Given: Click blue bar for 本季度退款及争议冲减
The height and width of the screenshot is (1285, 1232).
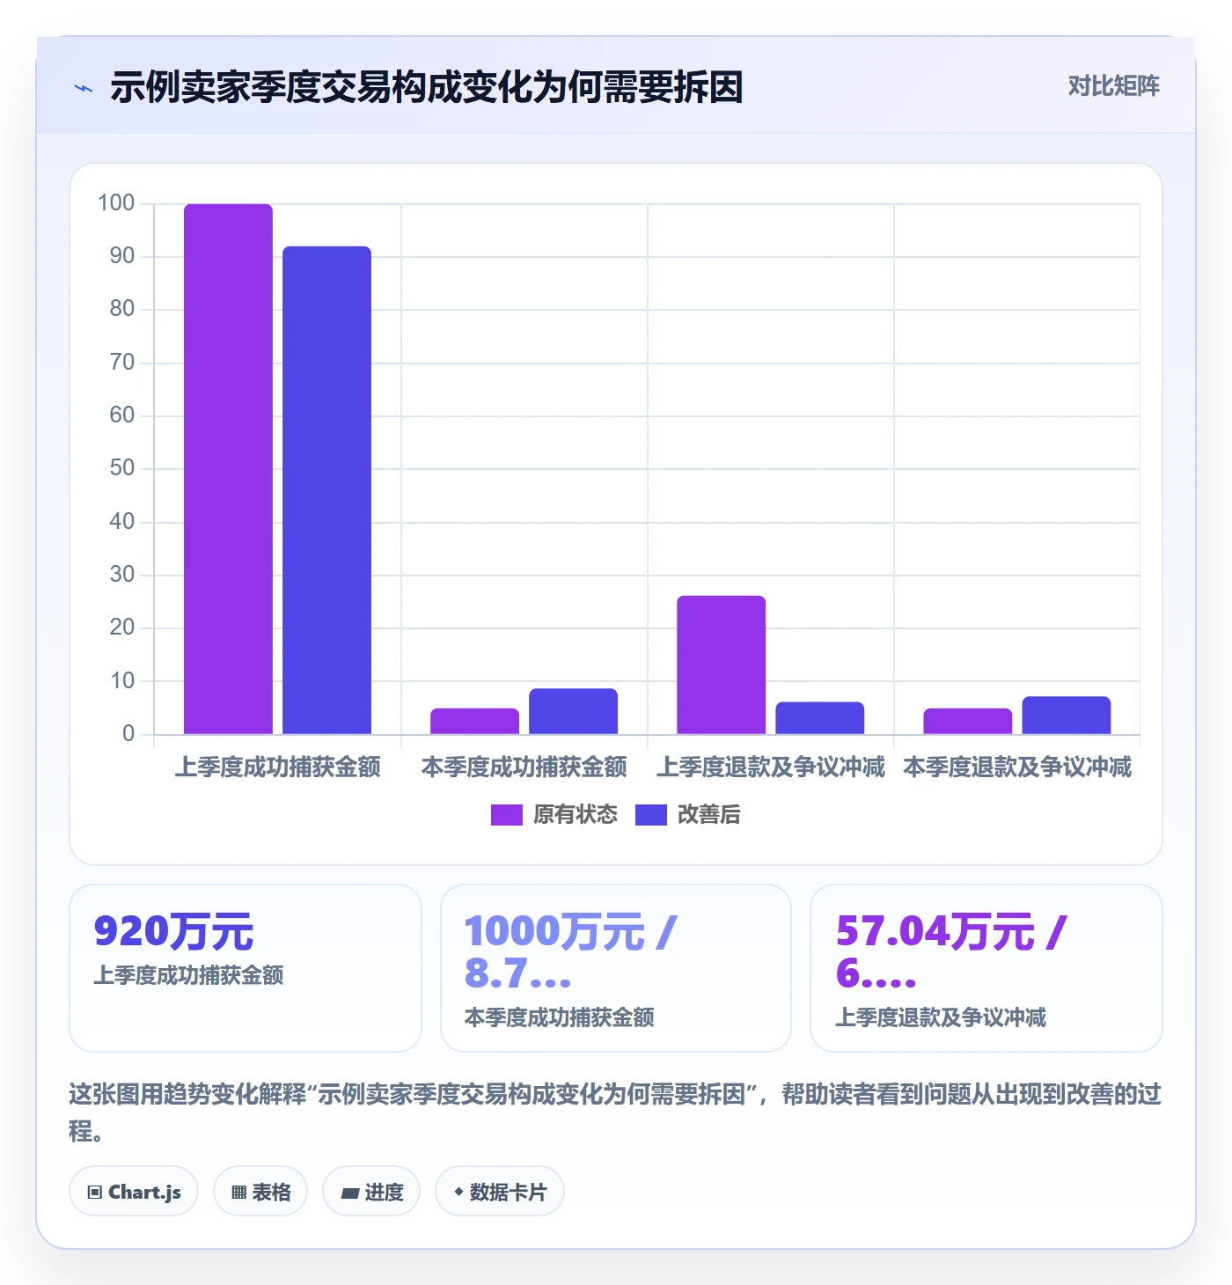Looking at the screenshot, I should tap(1066, 716).
